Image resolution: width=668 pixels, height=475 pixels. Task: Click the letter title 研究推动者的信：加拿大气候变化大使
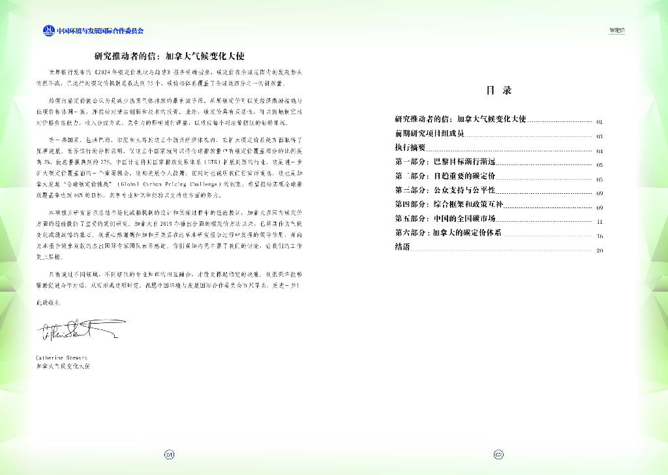(x=169, y=56)
